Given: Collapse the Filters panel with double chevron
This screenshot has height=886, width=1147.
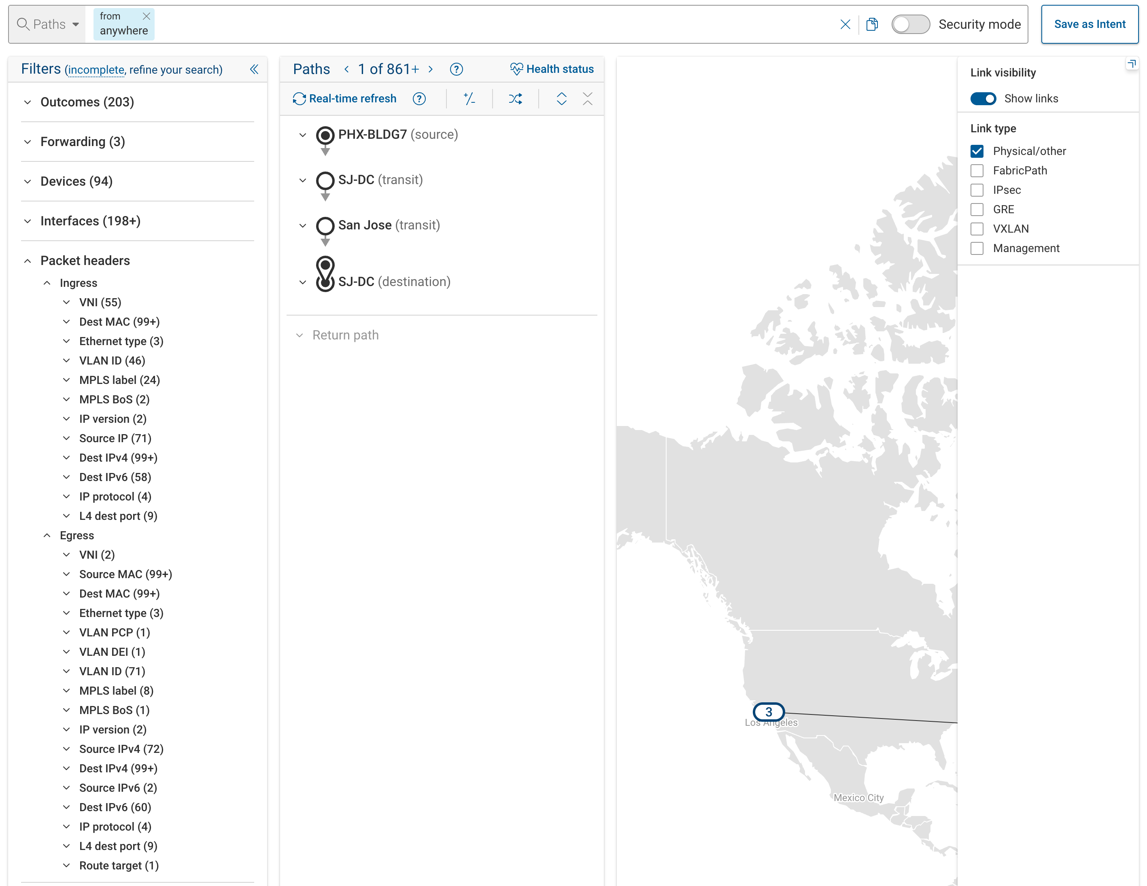Looking at the screenshot, I should pyautogui.click(x=254, y=69).
